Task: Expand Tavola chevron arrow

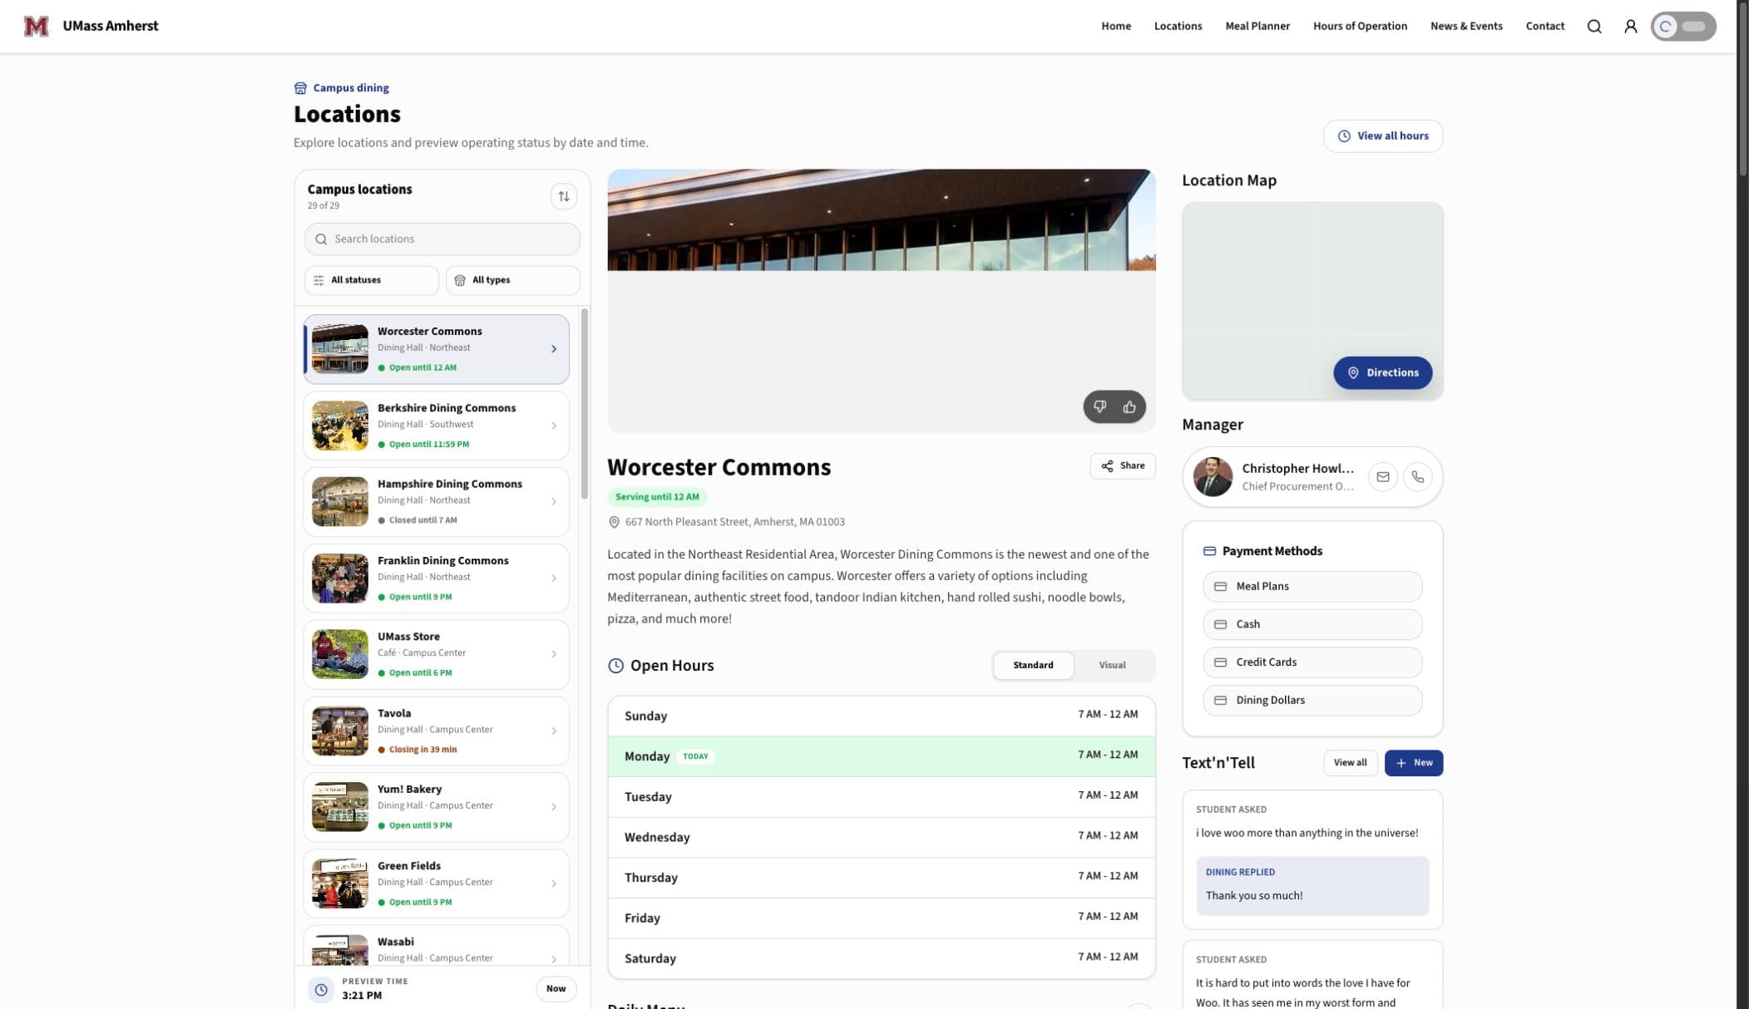Action: pyautogui.click(x=554, y=731)
